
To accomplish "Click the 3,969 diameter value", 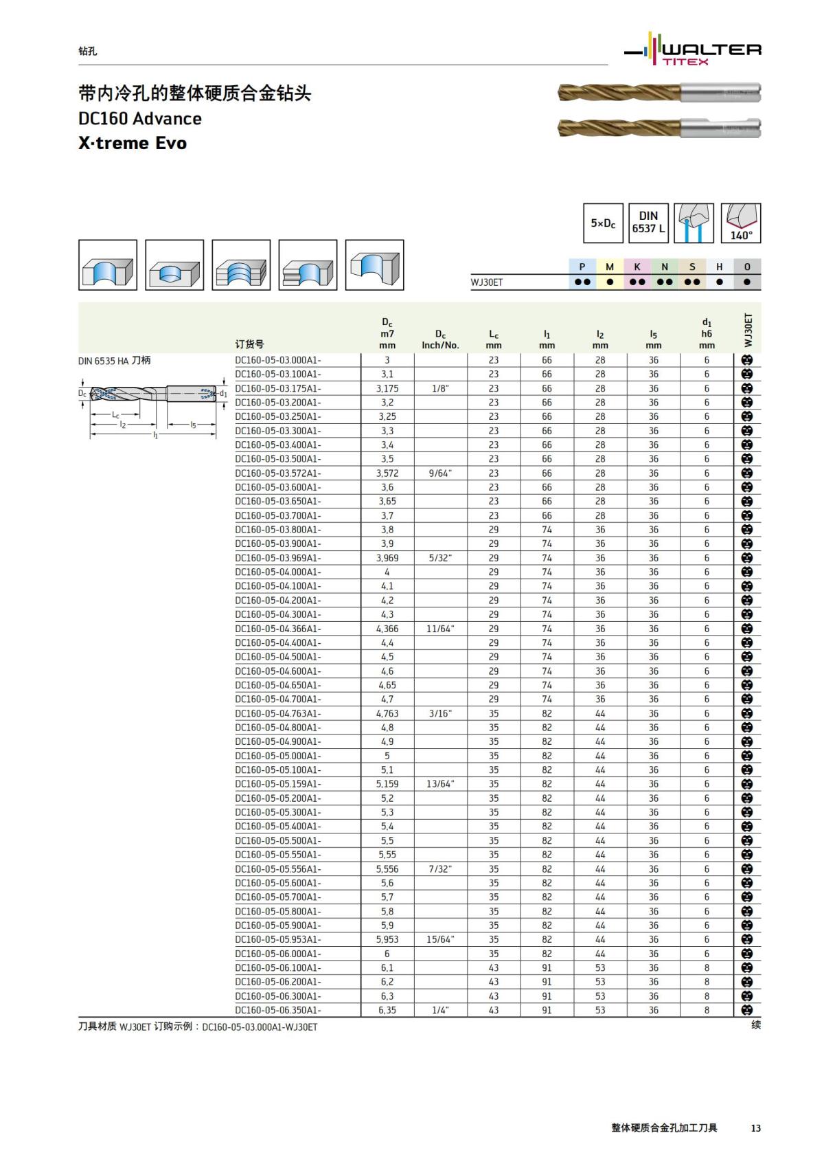I will click(x=387, y=558).
